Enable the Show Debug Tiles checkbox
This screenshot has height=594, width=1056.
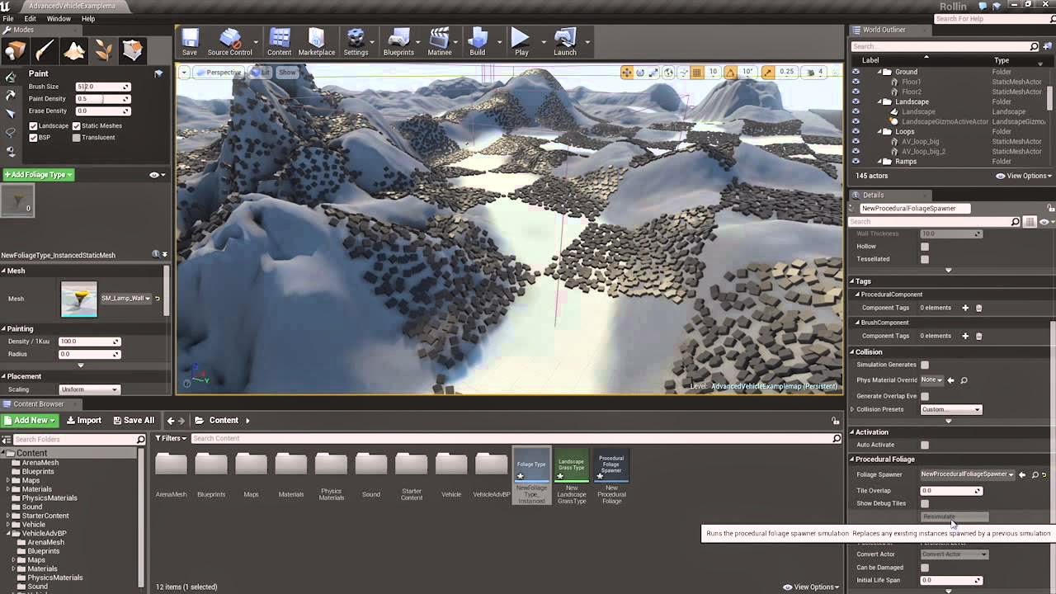[x=925, y=503]
